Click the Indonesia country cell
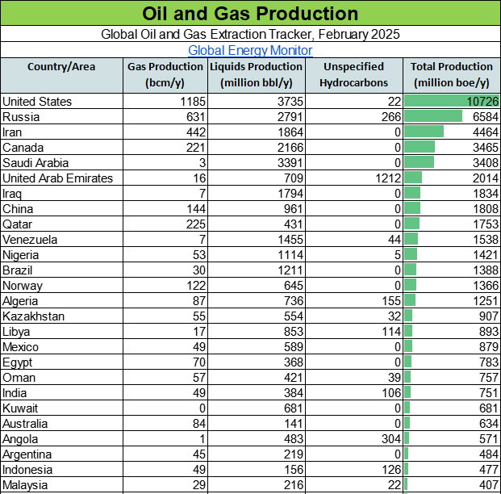This screenshot has width=501, height=494. (61, 470)
